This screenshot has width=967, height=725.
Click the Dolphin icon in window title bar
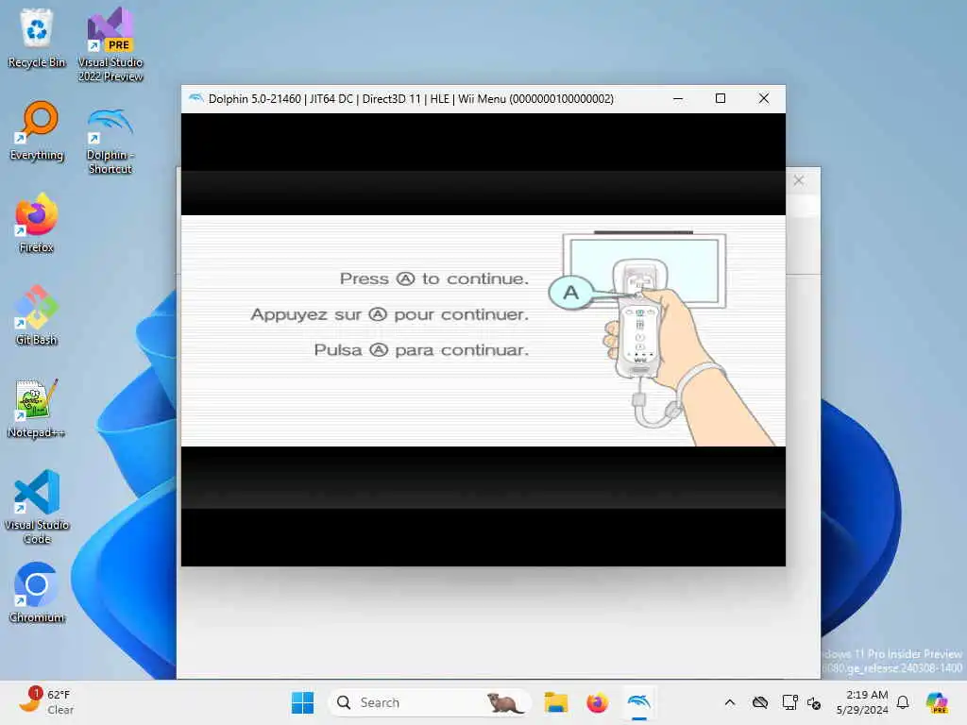click(195, 98)
